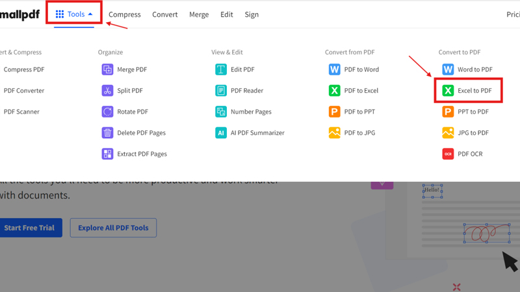The width and height of the screenshot is (520, 292).
Task: Click the Merge PDF icon
Action: (107, 69)
